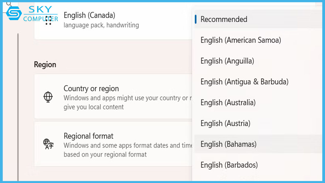Click the drag handle beside English (Canada)
Screen dimensions: 325x183
pos(48,21)
